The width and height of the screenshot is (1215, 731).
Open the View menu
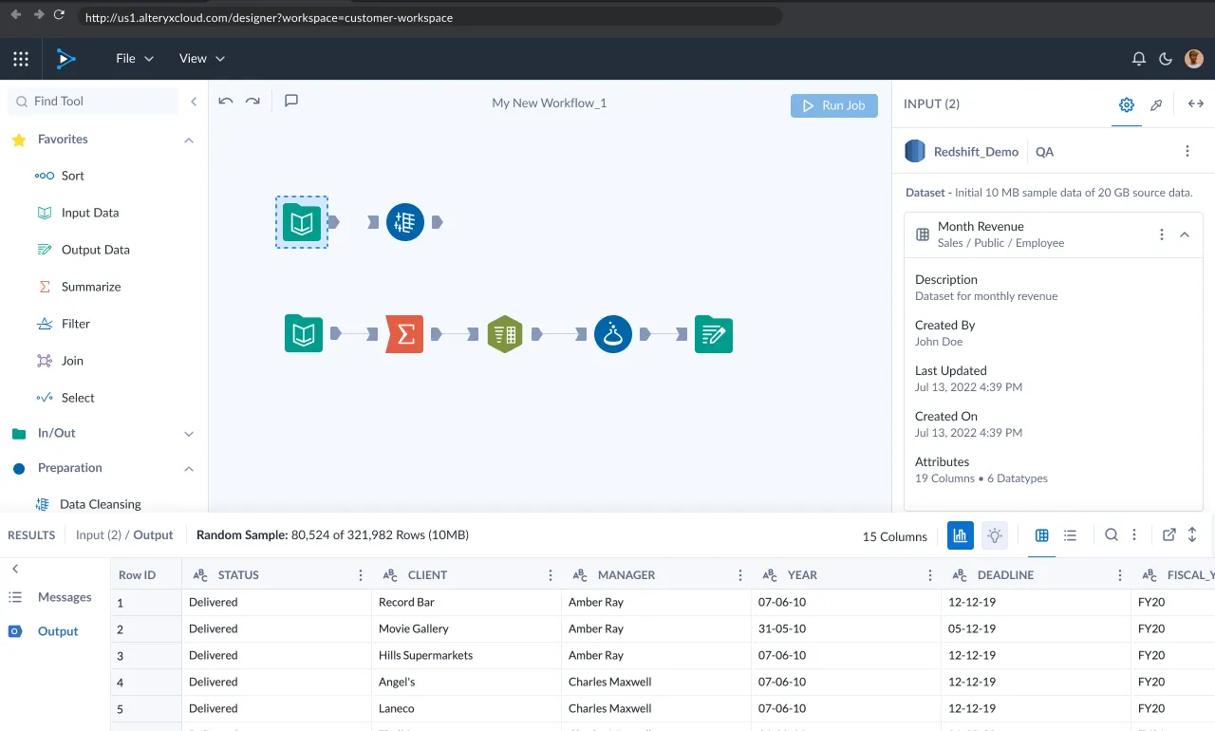(202, 59)
